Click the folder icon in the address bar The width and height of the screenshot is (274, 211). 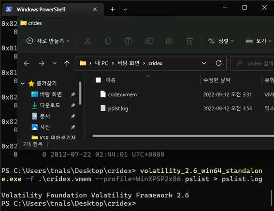[83, 63]
